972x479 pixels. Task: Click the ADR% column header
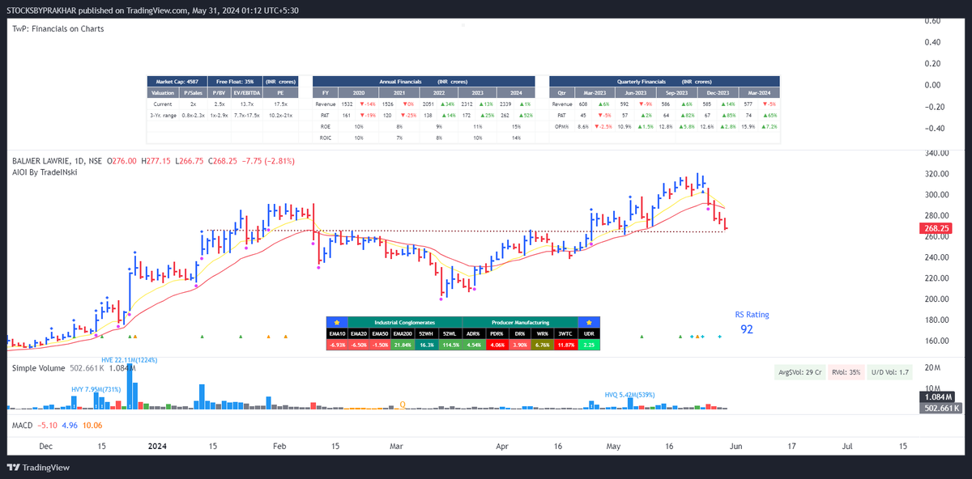(475, 333)
